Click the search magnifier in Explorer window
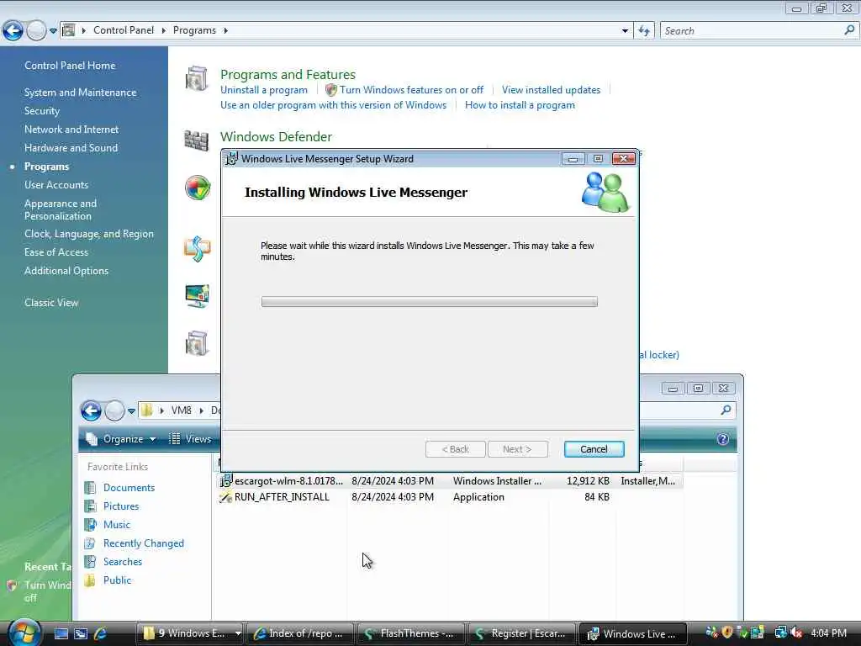Screen dimensions: 861x646 726,410
